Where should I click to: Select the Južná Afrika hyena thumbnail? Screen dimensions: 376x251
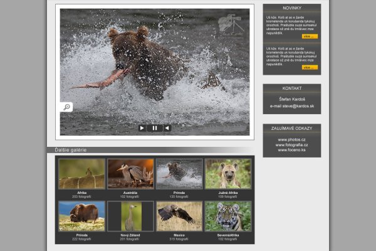pyautogui.click(x=229, y=174)
